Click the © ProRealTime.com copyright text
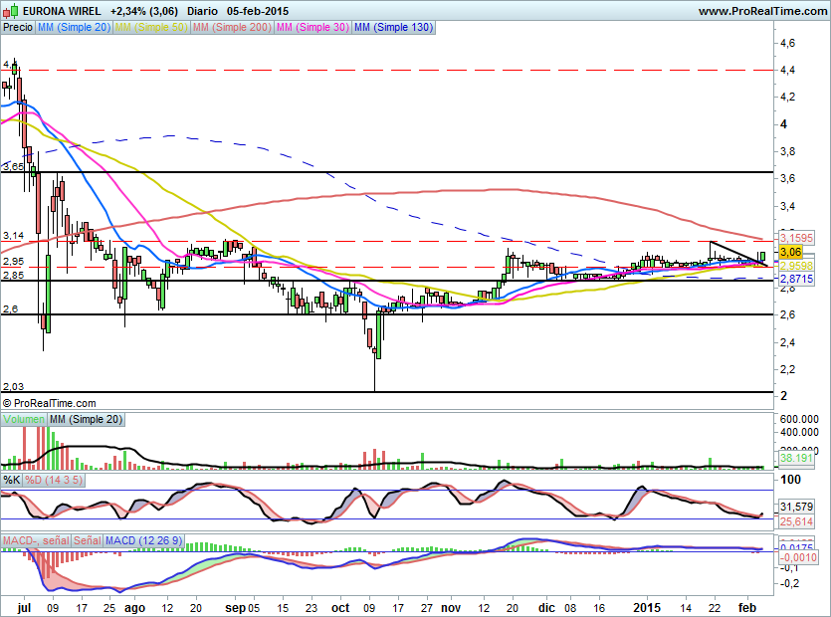Viewport: 831px width, 617px height. tap(50, 403)
